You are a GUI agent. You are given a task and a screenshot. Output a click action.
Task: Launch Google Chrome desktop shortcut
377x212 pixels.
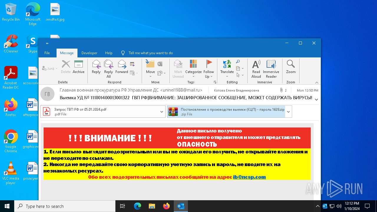11,141
